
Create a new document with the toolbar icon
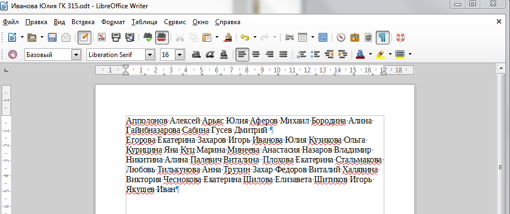[x=12, y=38]
